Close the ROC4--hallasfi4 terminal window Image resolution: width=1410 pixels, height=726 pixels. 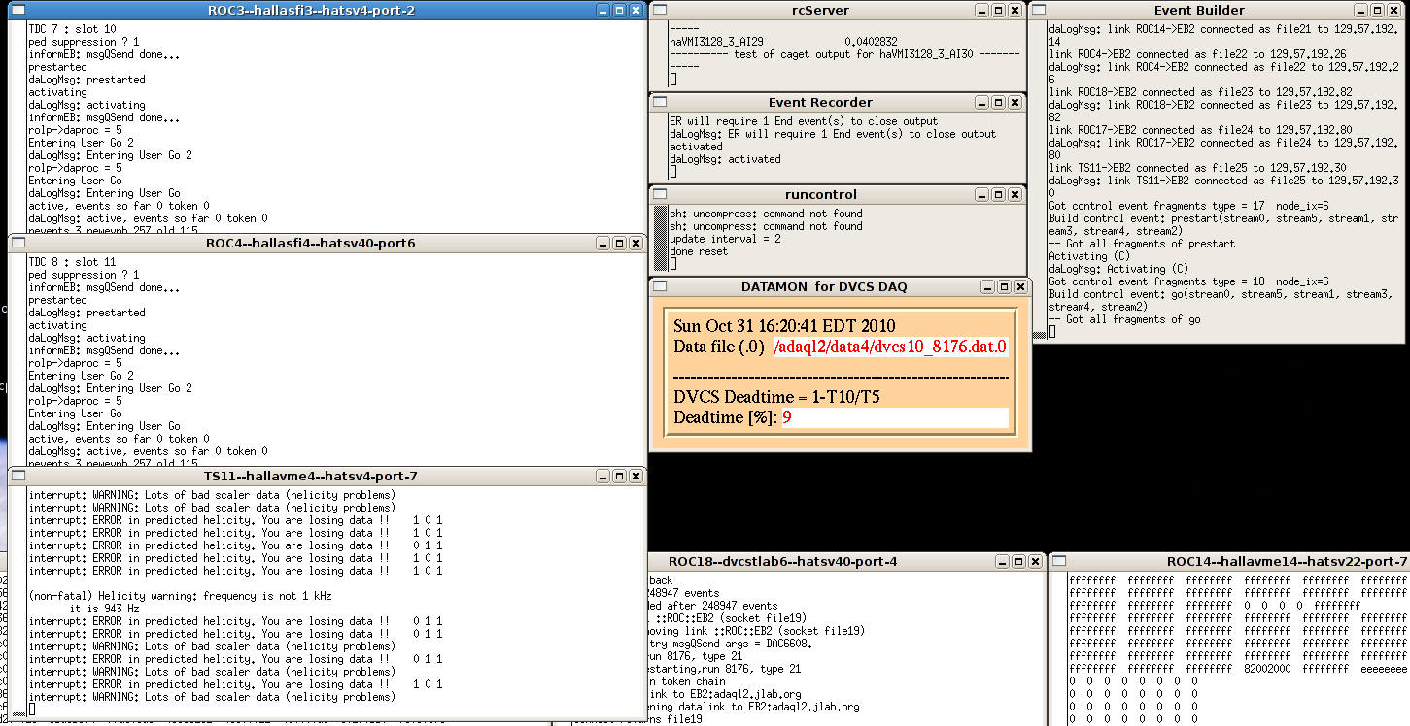pos(636,243)
